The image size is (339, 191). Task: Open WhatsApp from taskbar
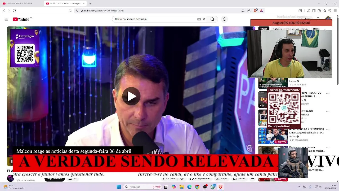point(213,187)
